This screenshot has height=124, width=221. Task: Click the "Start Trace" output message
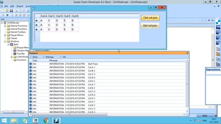[93, 64]
